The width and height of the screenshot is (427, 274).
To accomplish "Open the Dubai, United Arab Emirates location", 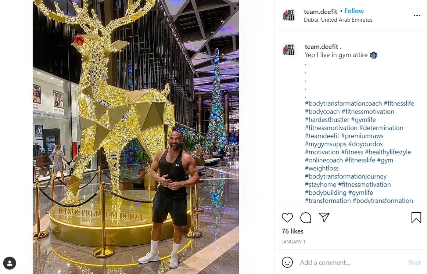I will coord(338,20).
